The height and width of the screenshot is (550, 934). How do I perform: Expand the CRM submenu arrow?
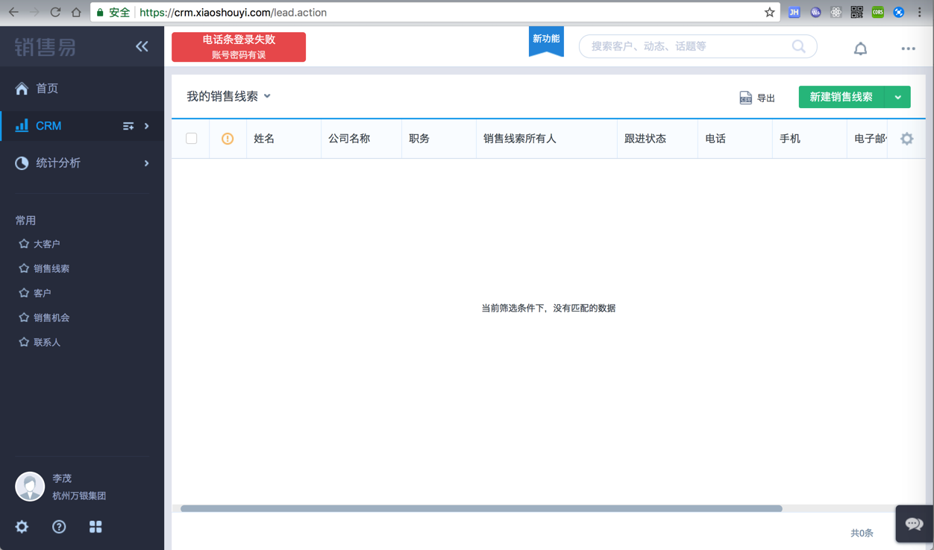pos(147,126)
